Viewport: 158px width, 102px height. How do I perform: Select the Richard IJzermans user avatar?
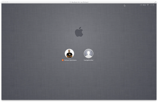click(x=69, y=53)
